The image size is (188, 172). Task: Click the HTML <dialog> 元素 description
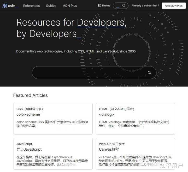pyautogui.click(x=134, y=124)
